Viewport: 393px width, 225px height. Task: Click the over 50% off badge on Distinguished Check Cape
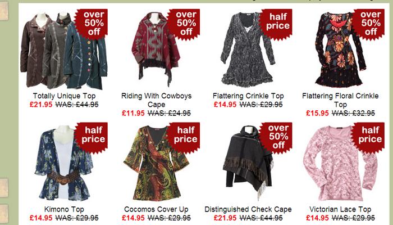coord(276,137)
